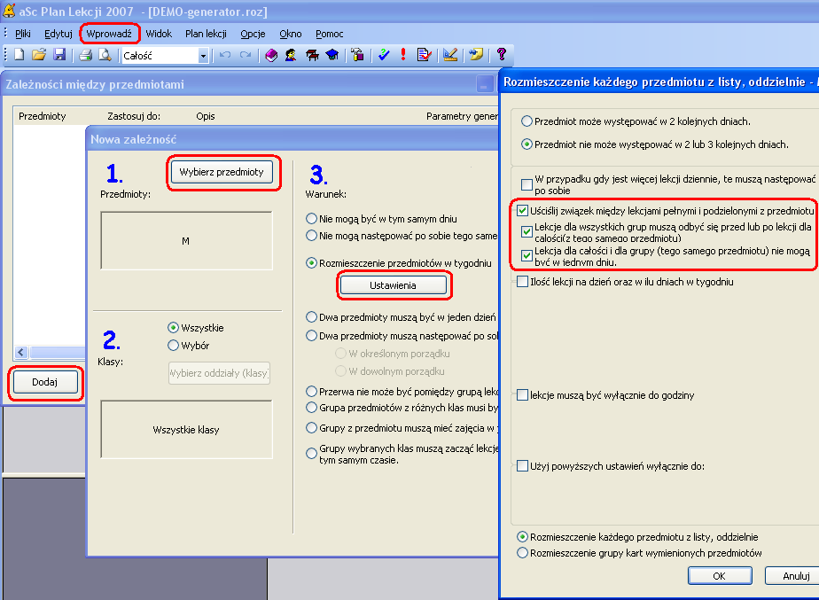This screenshot has height=600, width=819.
Task: Open Ustawienia for weekly subject distribution
Action: point(393,285)
